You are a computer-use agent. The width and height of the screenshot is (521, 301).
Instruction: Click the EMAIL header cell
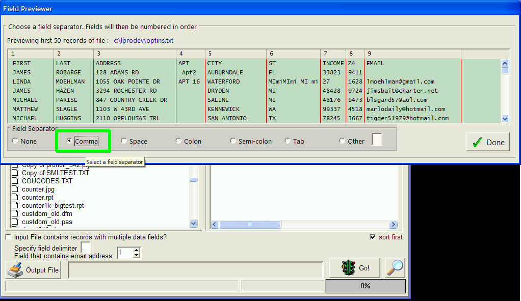click(375, 63)
